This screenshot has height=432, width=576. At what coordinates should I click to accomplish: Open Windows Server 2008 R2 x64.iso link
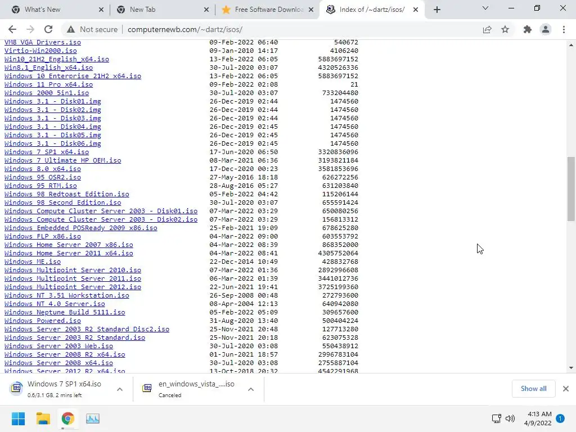tap(65, 355)
